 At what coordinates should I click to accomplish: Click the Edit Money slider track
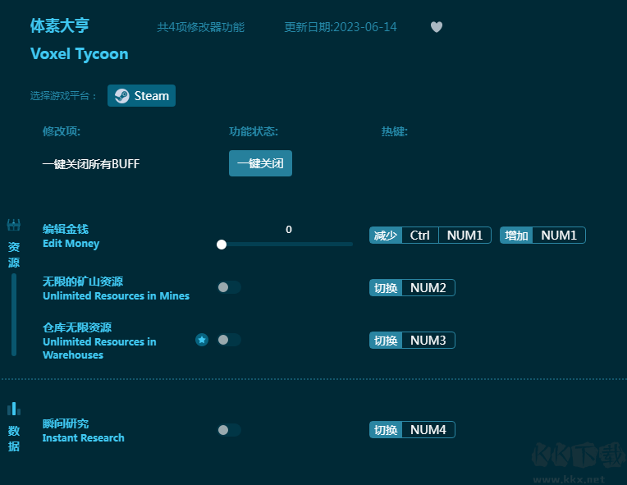click(285, 245)
